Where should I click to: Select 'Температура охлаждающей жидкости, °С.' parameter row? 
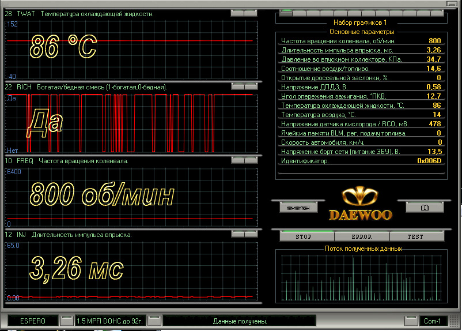(361, 106)
